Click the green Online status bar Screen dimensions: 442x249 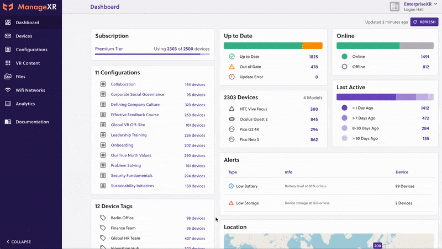click(x=368, y=46)
